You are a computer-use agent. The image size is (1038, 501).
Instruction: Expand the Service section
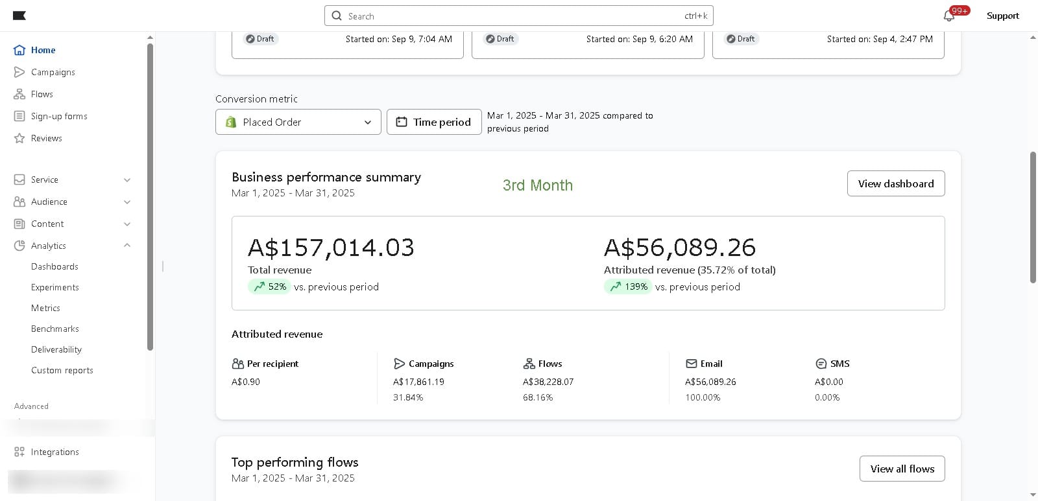127,180
